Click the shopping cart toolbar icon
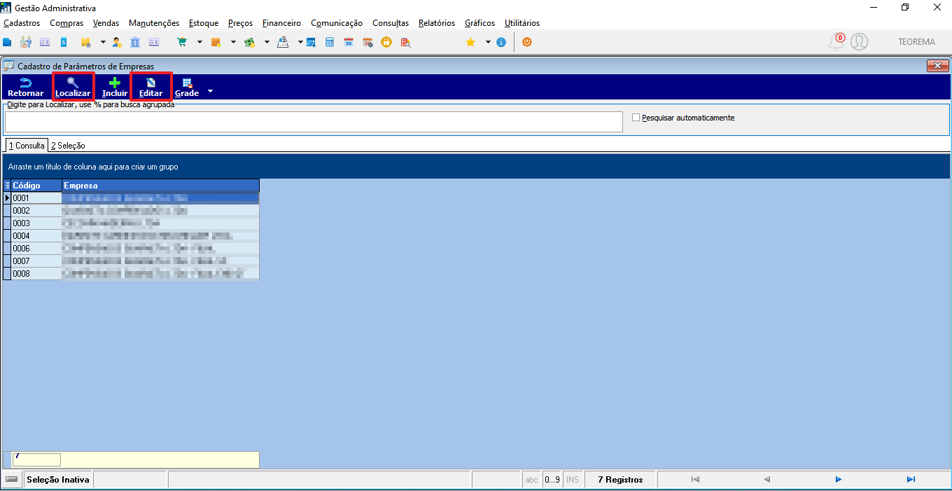This screenshot has width=952, height=491. 183,42
